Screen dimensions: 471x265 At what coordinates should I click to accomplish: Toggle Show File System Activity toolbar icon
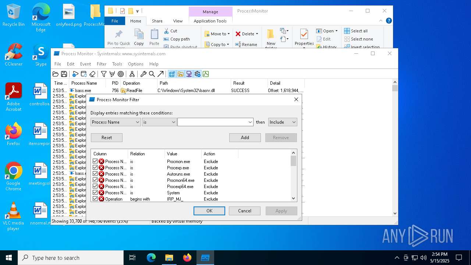(x=180, y=74)
